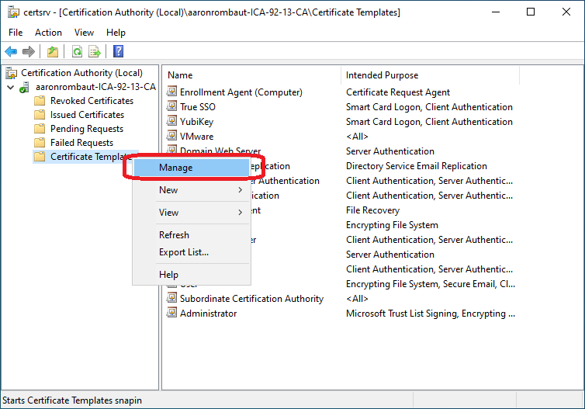Click the Administrator template icon

[172, 314]
